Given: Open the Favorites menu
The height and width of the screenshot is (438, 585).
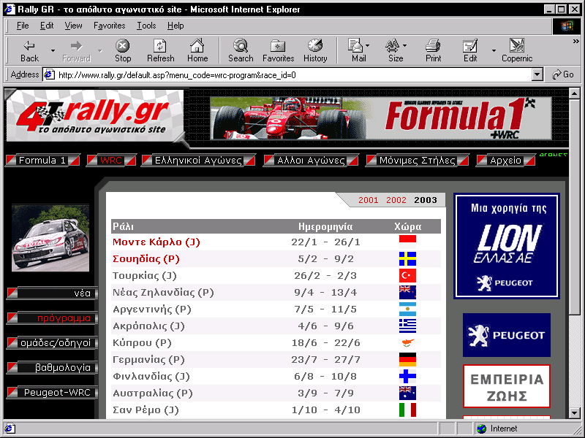Looking at the screenshot, I should pos(109,26).
